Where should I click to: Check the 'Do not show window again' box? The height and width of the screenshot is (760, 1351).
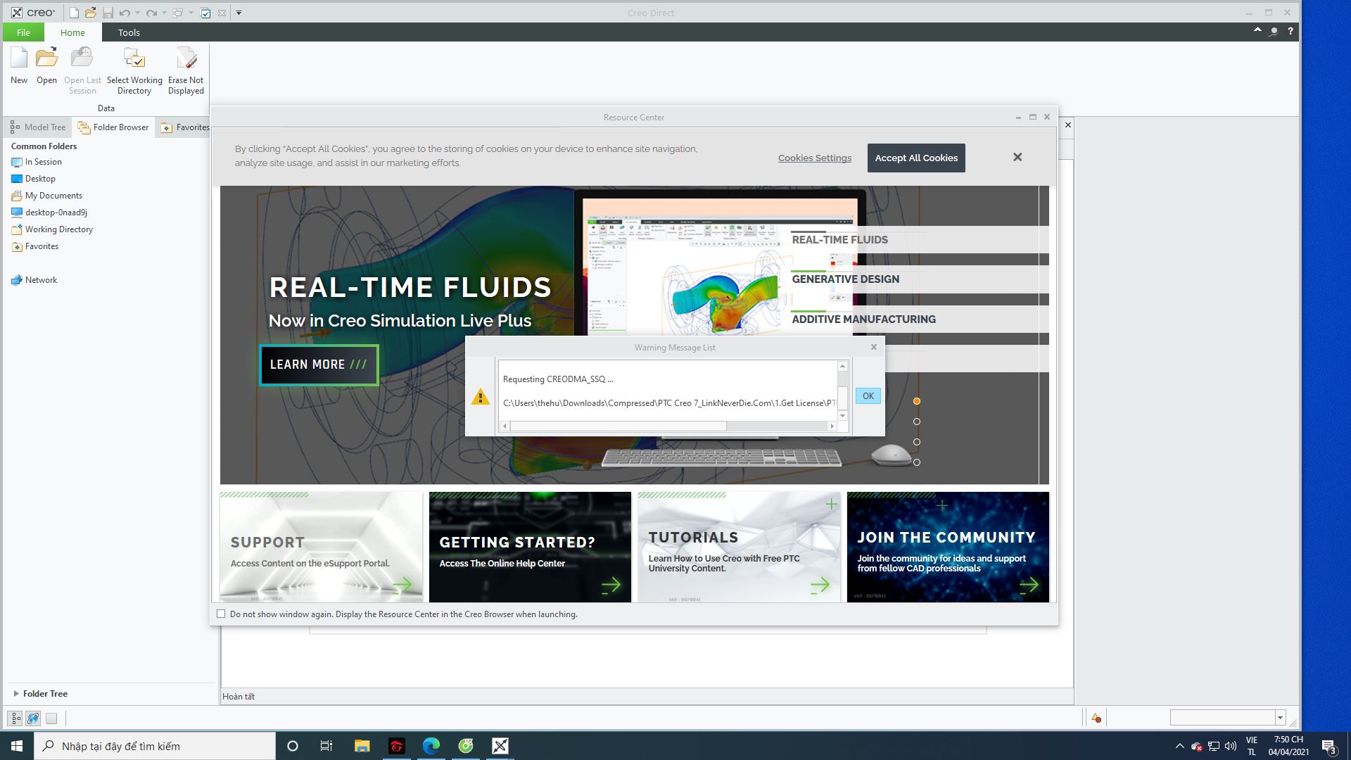tap(221, 614)
